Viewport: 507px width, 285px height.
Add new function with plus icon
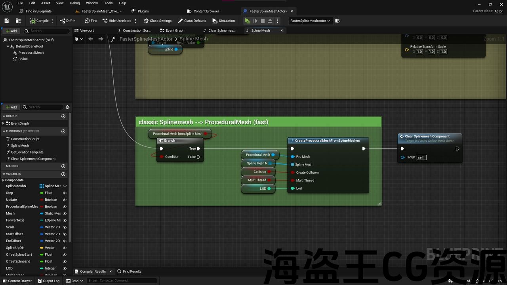click(63, 131)
